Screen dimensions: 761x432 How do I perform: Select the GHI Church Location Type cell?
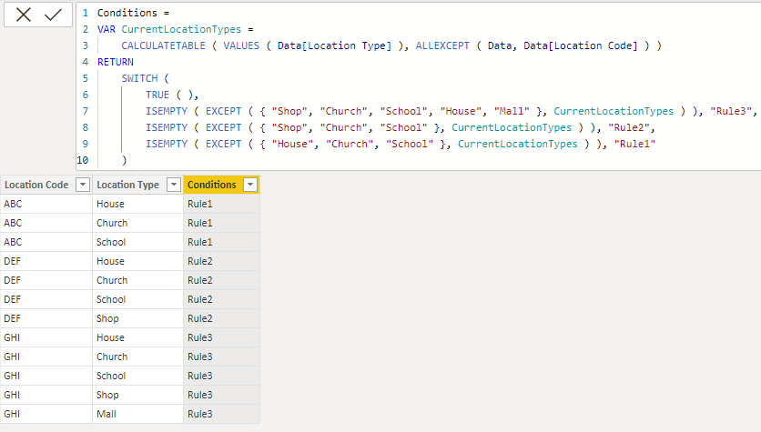(137, 357)
